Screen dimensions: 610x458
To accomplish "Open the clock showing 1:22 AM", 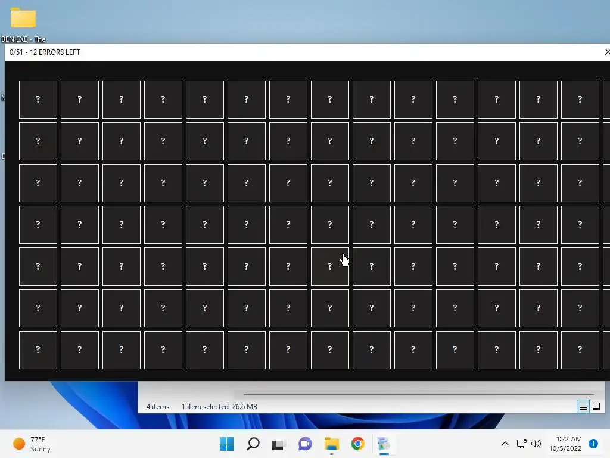I will point(565,444).
